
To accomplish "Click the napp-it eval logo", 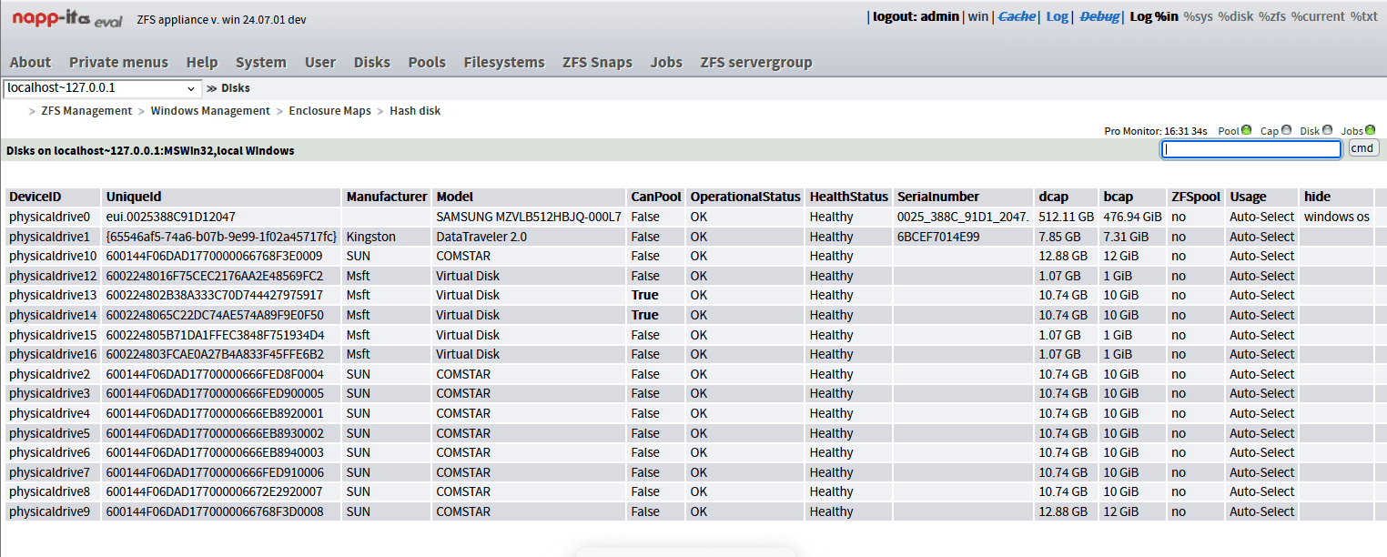I will pyautogui.click(x=67, y=19).
